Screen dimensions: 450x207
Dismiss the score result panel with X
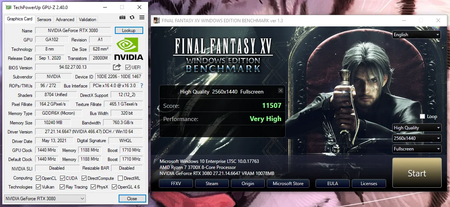pyautogui.click(x=281, y=90)
